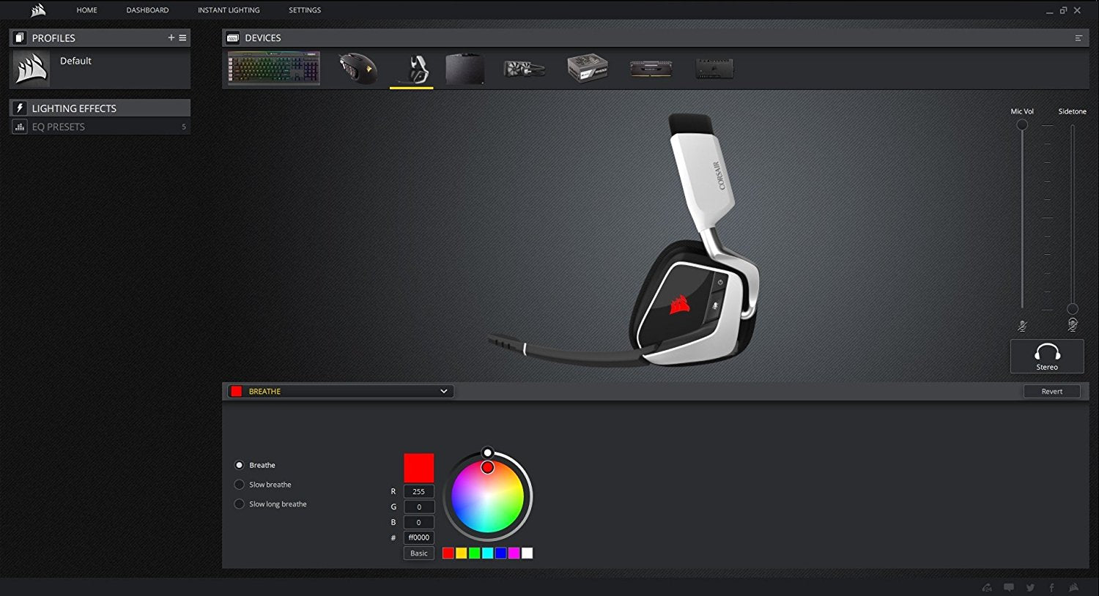Choose the mouse pad device icon
The height and width of the screenshot is (596, 1099).
[465, 69]
